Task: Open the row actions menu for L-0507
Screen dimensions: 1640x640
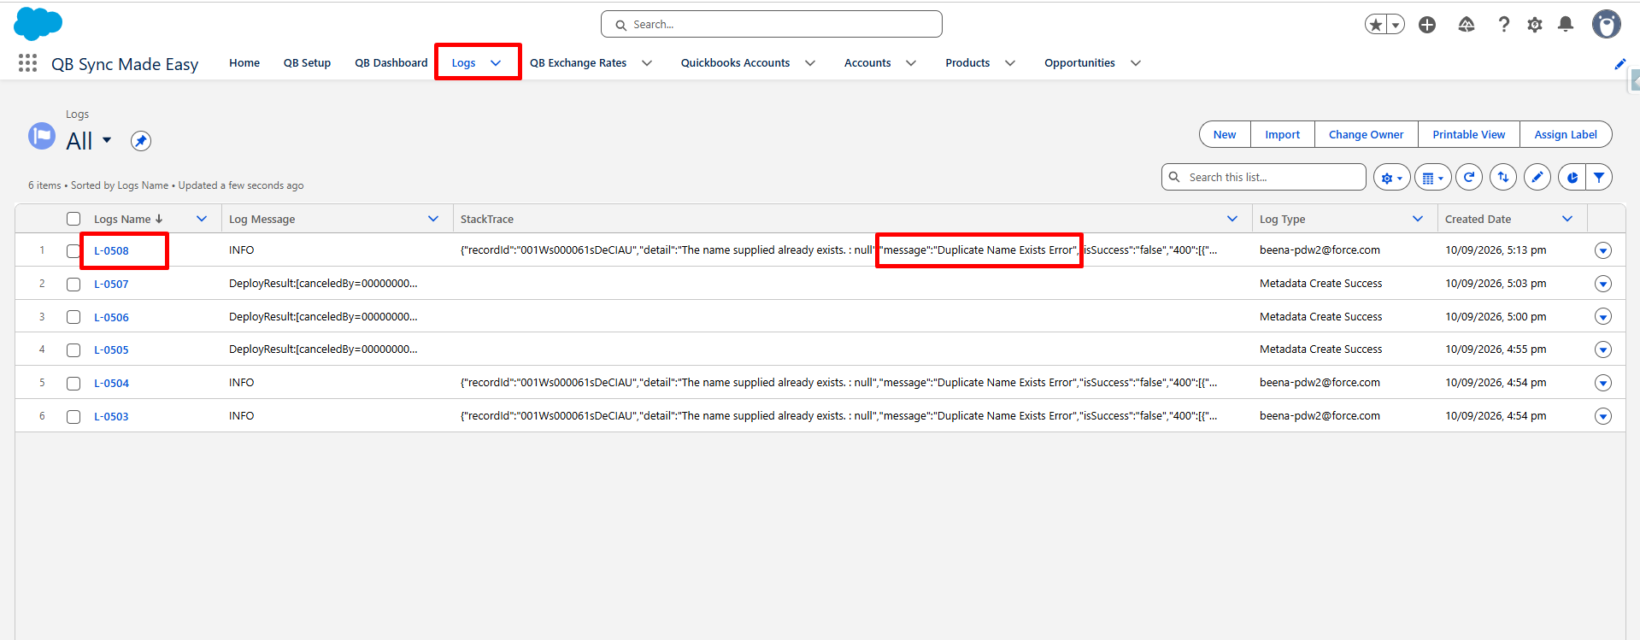Action: [1603, 284]
